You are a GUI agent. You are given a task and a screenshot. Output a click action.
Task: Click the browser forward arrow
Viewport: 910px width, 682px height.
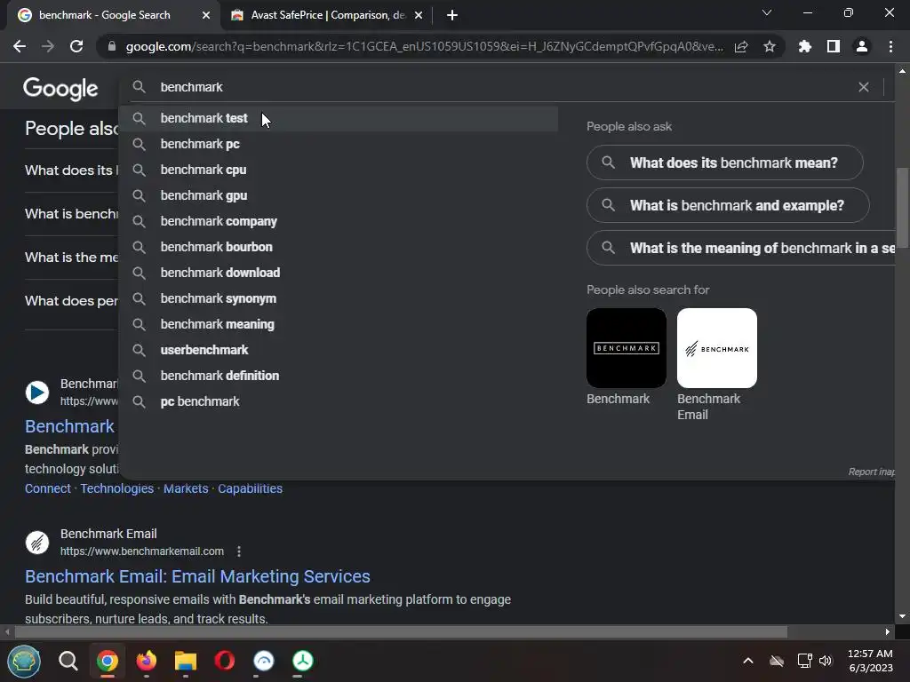pyautogui.click(x=48, y=46)
